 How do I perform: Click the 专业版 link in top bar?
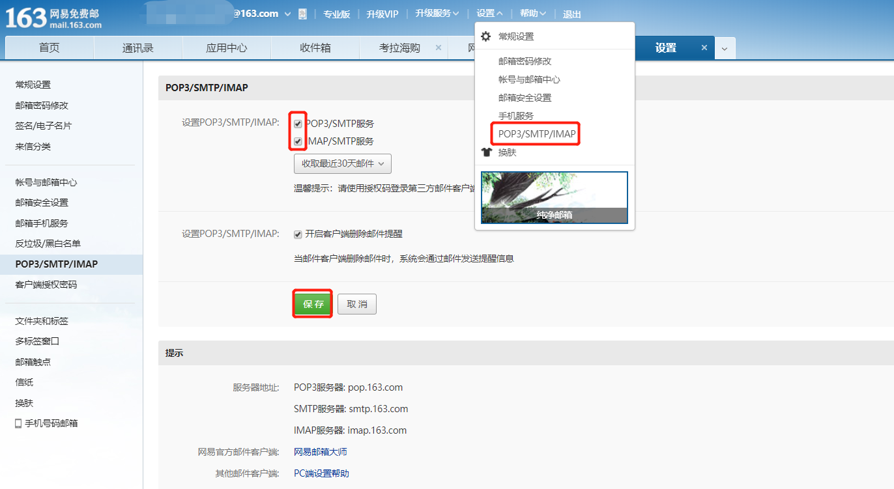(x=337, y=14)
